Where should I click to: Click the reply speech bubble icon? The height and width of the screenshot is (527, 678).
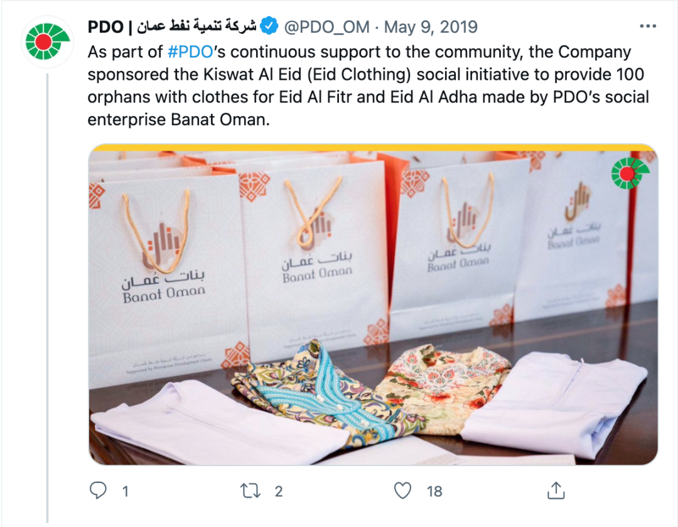pyautogui.click(x=98, y=491)
